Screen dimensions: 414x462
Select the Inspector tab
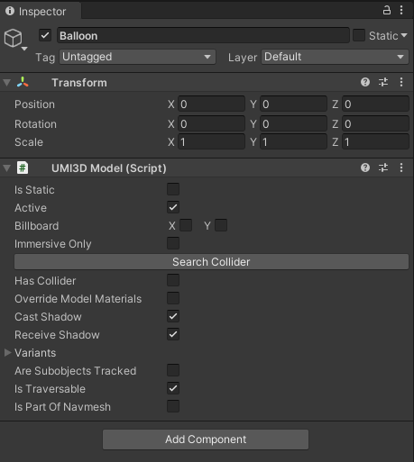click(36, 12)
